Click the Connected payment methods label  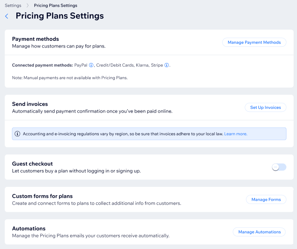[42, 65]
